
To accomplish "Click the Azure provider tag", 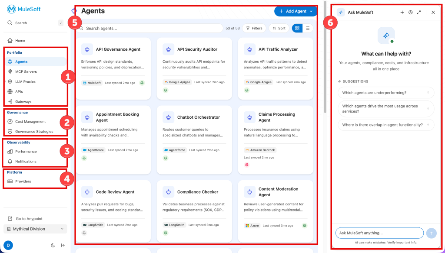I will (x=252, y=226).
